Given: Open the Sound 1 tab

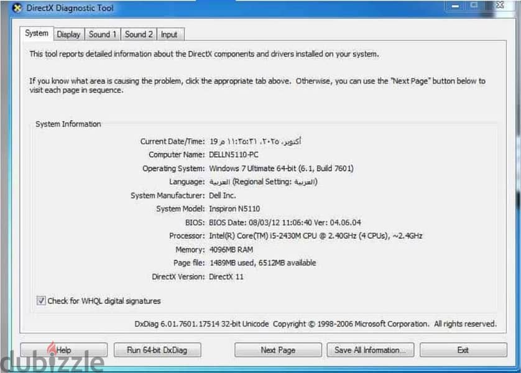Looking at the screenshot, I should [x=103, y=34].
